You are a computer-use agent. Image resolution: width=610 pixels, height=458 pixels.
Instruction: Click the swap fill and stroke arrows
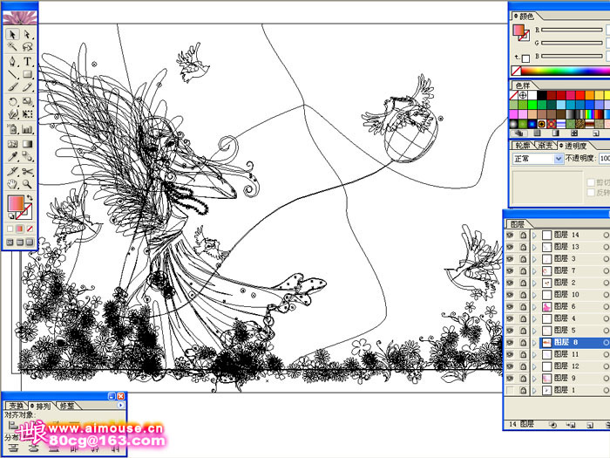point(29,197)
